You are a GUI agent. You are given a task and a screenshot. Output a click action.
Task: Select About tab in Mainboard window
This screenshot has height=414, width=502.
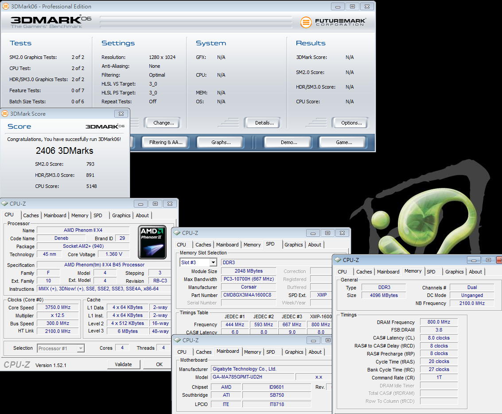pyautogui.click(x=315, y=352)
